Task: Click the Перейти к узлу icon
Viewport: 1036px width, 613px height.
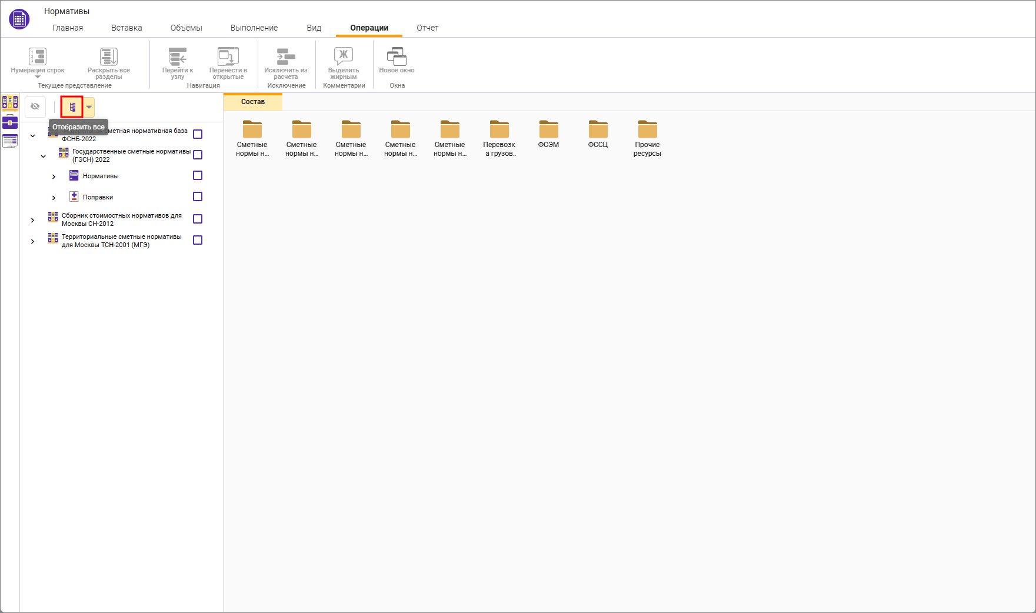Action: (178, 57)
